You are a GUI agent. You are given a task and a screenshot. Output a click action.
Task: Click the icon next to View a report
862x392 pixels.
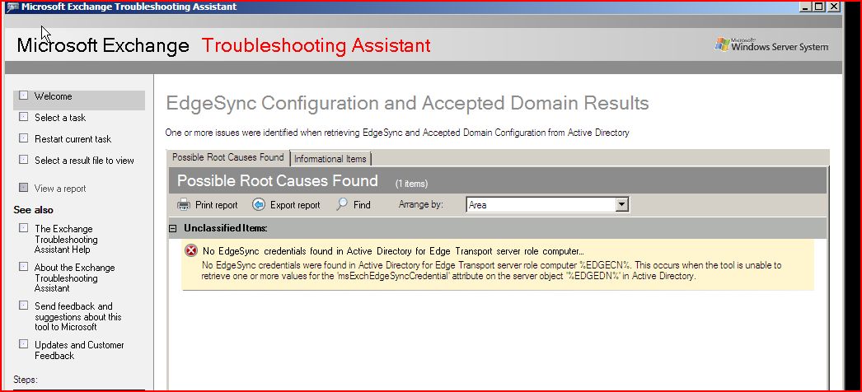point(23,189)
